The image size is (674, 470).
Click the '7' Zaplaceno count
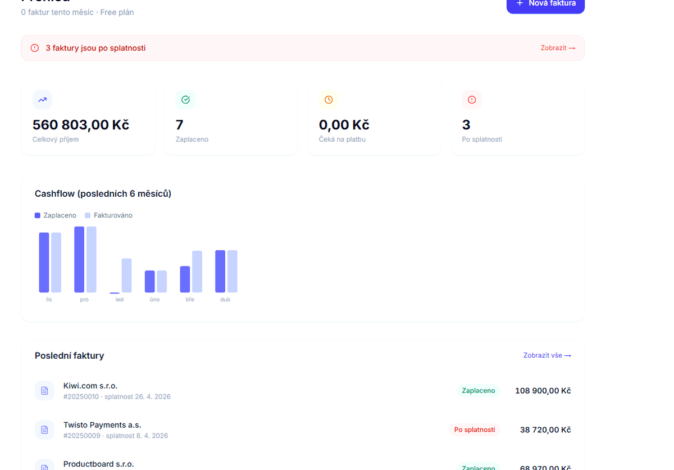click(180, 125)
